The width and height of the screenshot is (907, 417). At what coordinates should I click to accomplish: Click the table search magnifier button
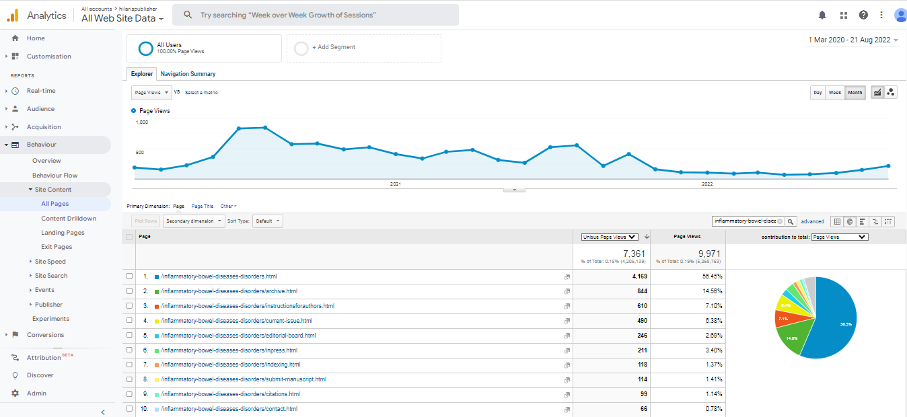791,221
